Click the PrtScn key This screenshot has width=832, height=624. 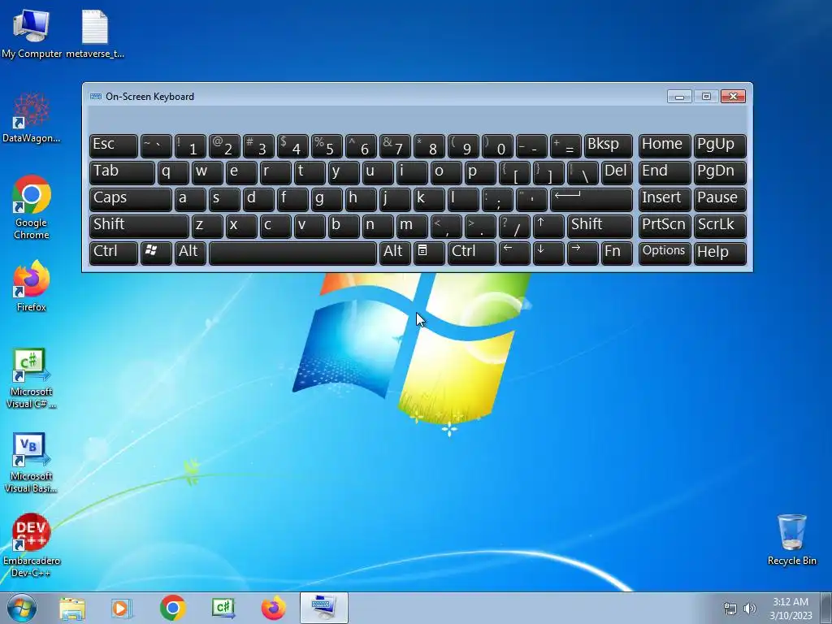point(665,226)
